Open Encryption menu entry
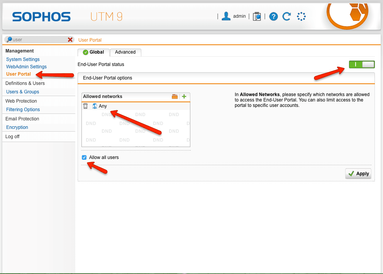The width and height of the screenshot is (383, 274). (x=17, y=127)
